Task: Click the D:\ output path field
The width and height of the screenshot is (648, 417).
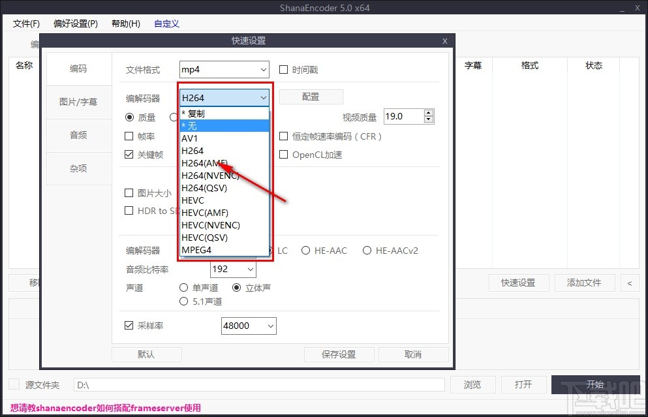Action: click(x=259, y=385)
